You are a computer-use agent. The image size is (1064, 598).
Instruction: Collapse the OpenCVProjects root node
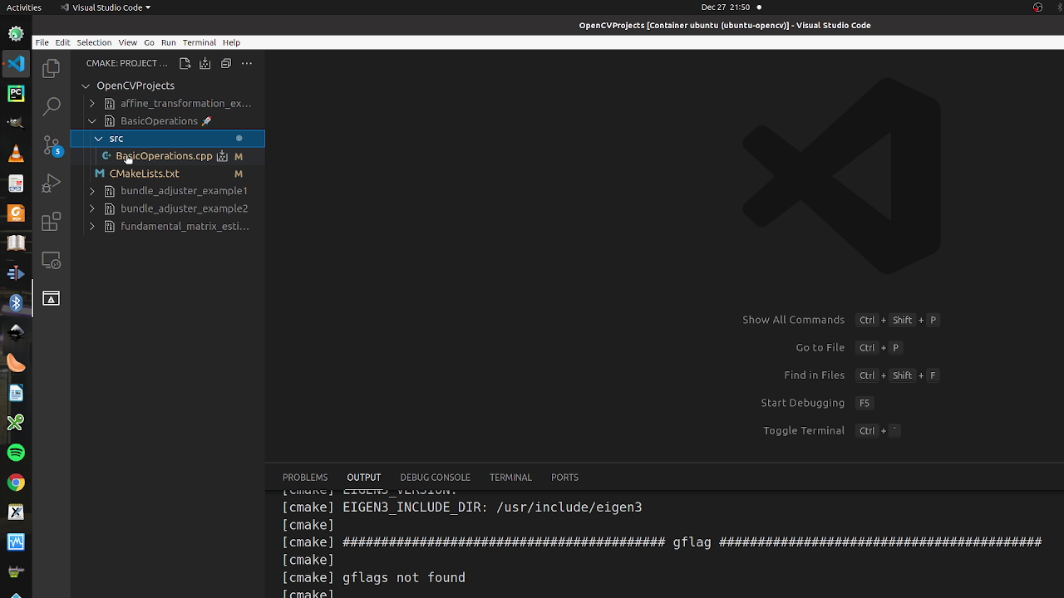point(86,86)
